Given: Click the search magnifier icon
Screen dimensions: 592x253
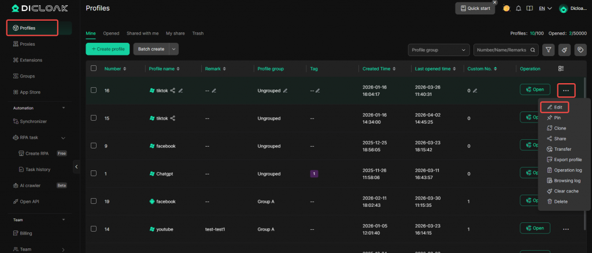Looking at the screenshot, I should [x=533, y=50].
